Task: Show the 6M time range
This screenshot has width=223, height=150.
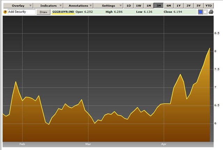Action: pos(169,6)
